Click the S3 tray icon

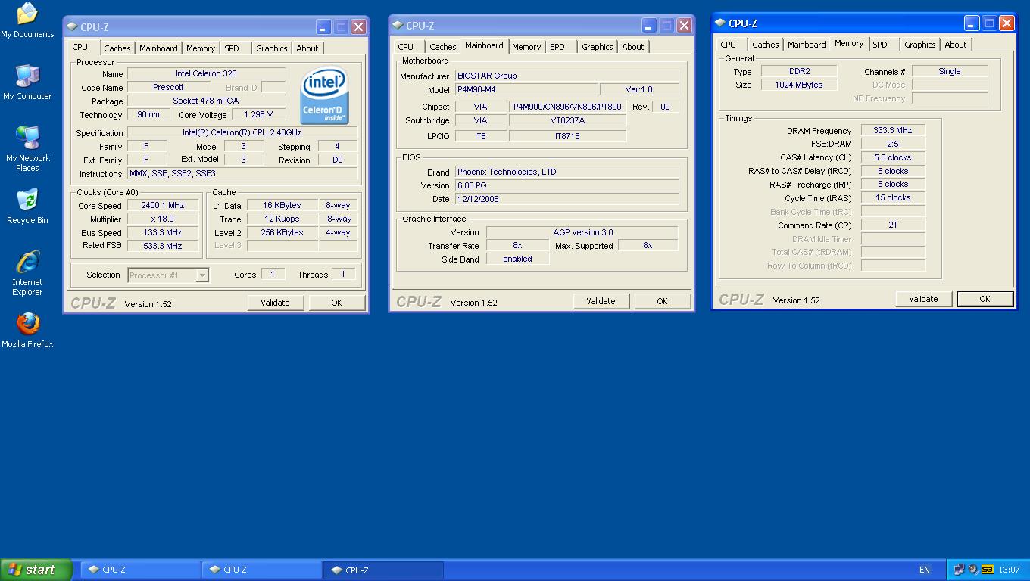pyautogui.click(x=987, y=570)
